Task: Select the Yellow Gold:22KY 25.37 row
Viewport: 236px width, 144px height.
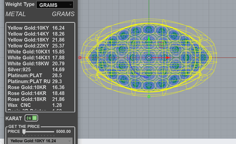Action: (x=36, y=46)
